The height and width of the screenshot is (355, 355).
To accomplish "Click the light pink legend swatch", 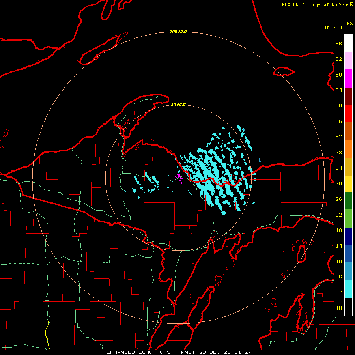I will point(348,60).
